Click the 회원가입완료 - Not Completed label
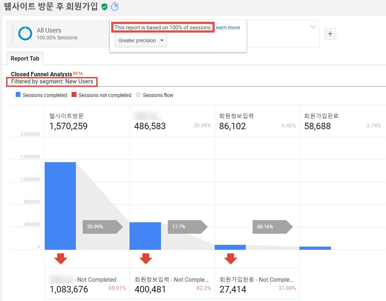This screenshot has width=386, height=301. 256,280
